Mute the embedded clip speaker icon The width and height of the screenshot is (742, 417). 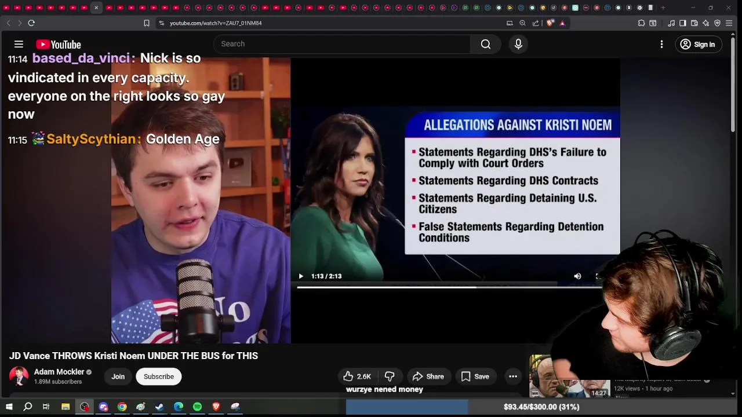pyautogui.click(x=577, y=276)
